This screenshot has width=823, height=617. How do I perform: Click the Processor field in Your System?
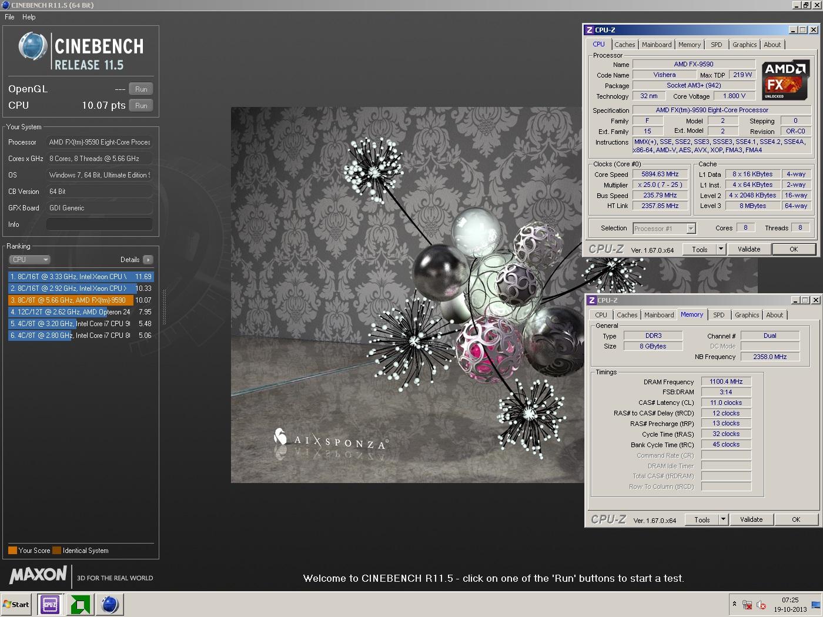(x=99, y=142)
